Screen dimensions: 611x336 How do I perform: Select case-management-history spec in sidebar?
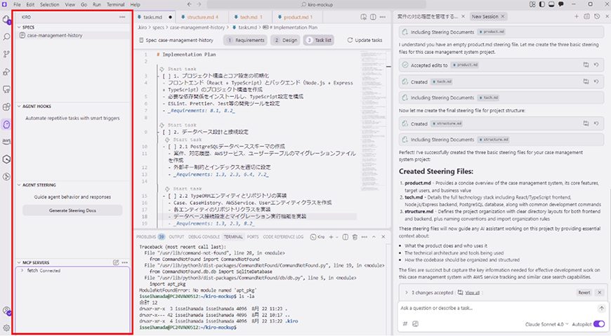72,36
